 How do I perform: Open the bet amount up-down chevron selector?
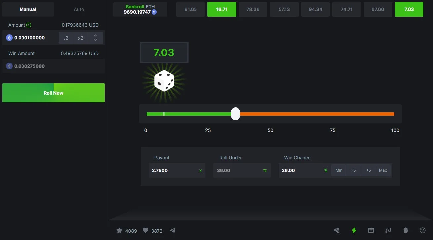tap(95, 38)
